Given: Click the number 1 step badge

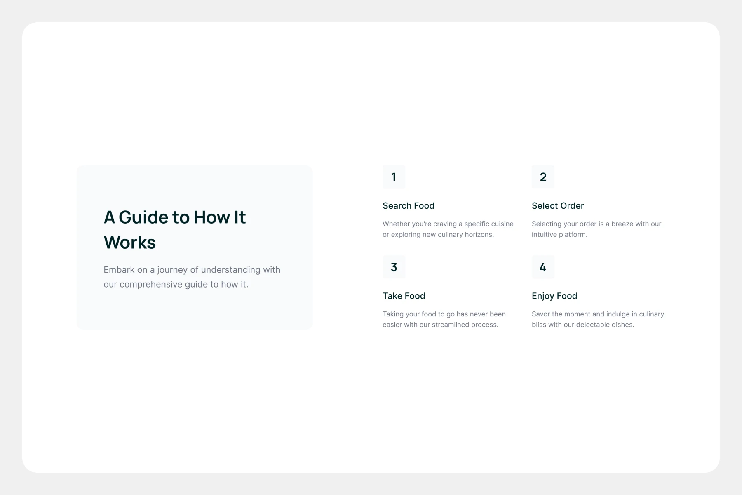Looking at the screenshot, I should coord(394,177).
